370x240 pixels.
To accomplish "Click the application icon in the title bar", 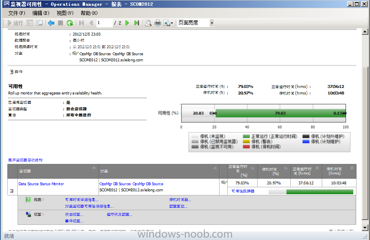I will 7,4.
